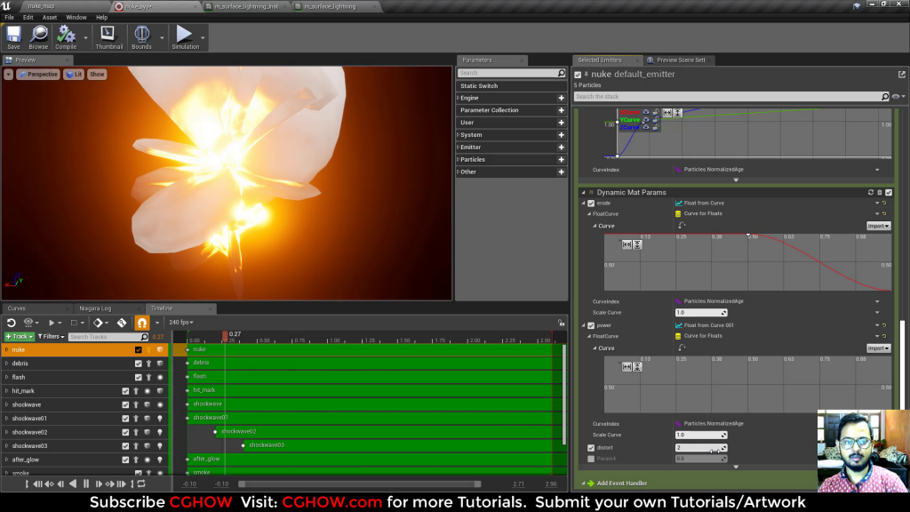Select the Save icon in the toolbar
The height and width of the screenshot is (512, 910).
pyautogui.click(x=13, y=36)
